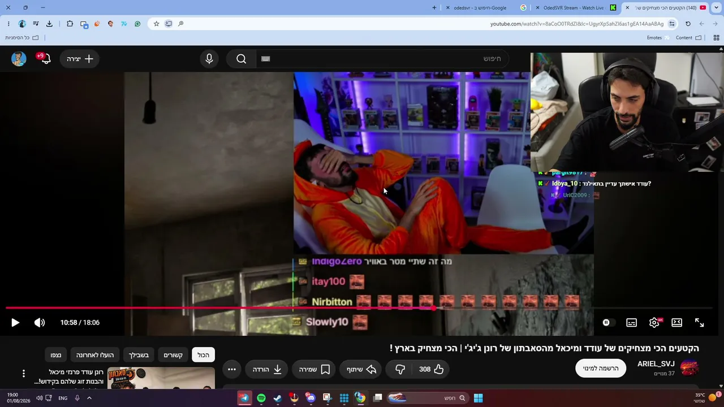Open Chrome downloads
The image size is (724, 407).
[x=49, y=24]
